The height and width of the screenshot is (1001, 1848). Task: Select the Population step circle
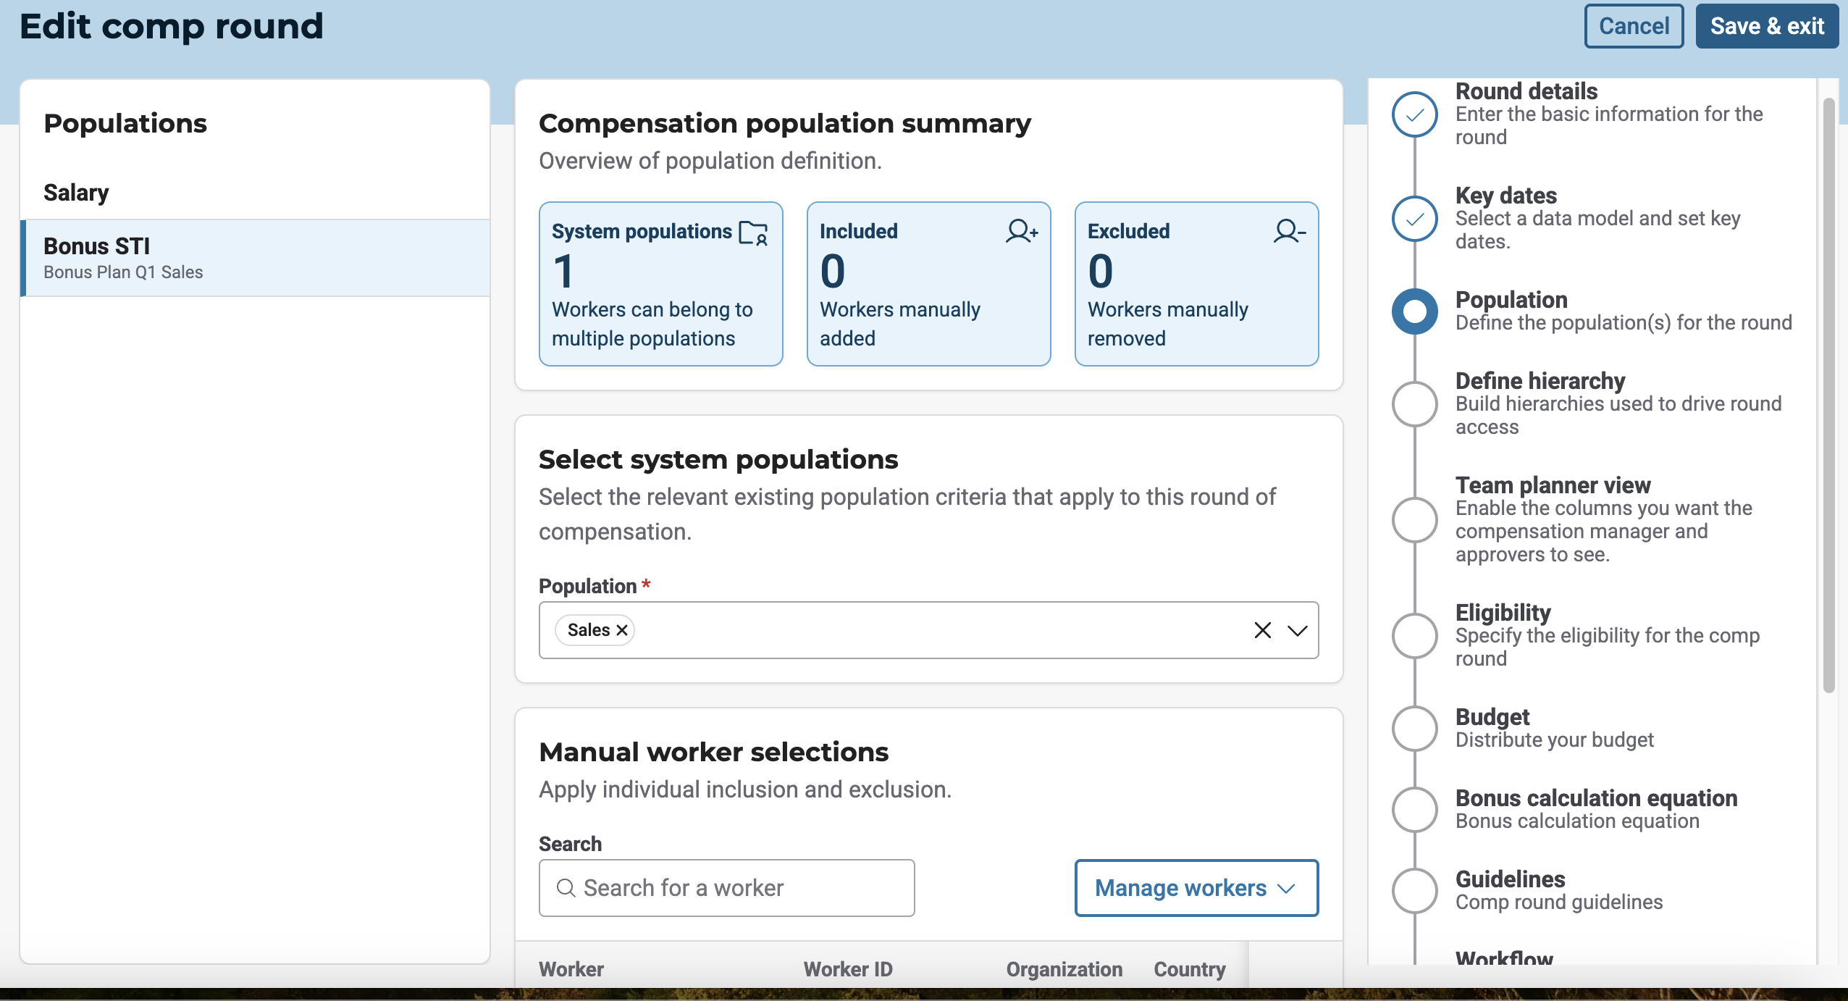(x=1414, y=311)
